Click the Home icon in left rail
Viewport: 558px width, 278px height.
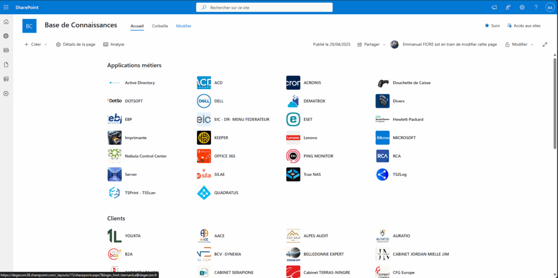[x=6, y=22]
